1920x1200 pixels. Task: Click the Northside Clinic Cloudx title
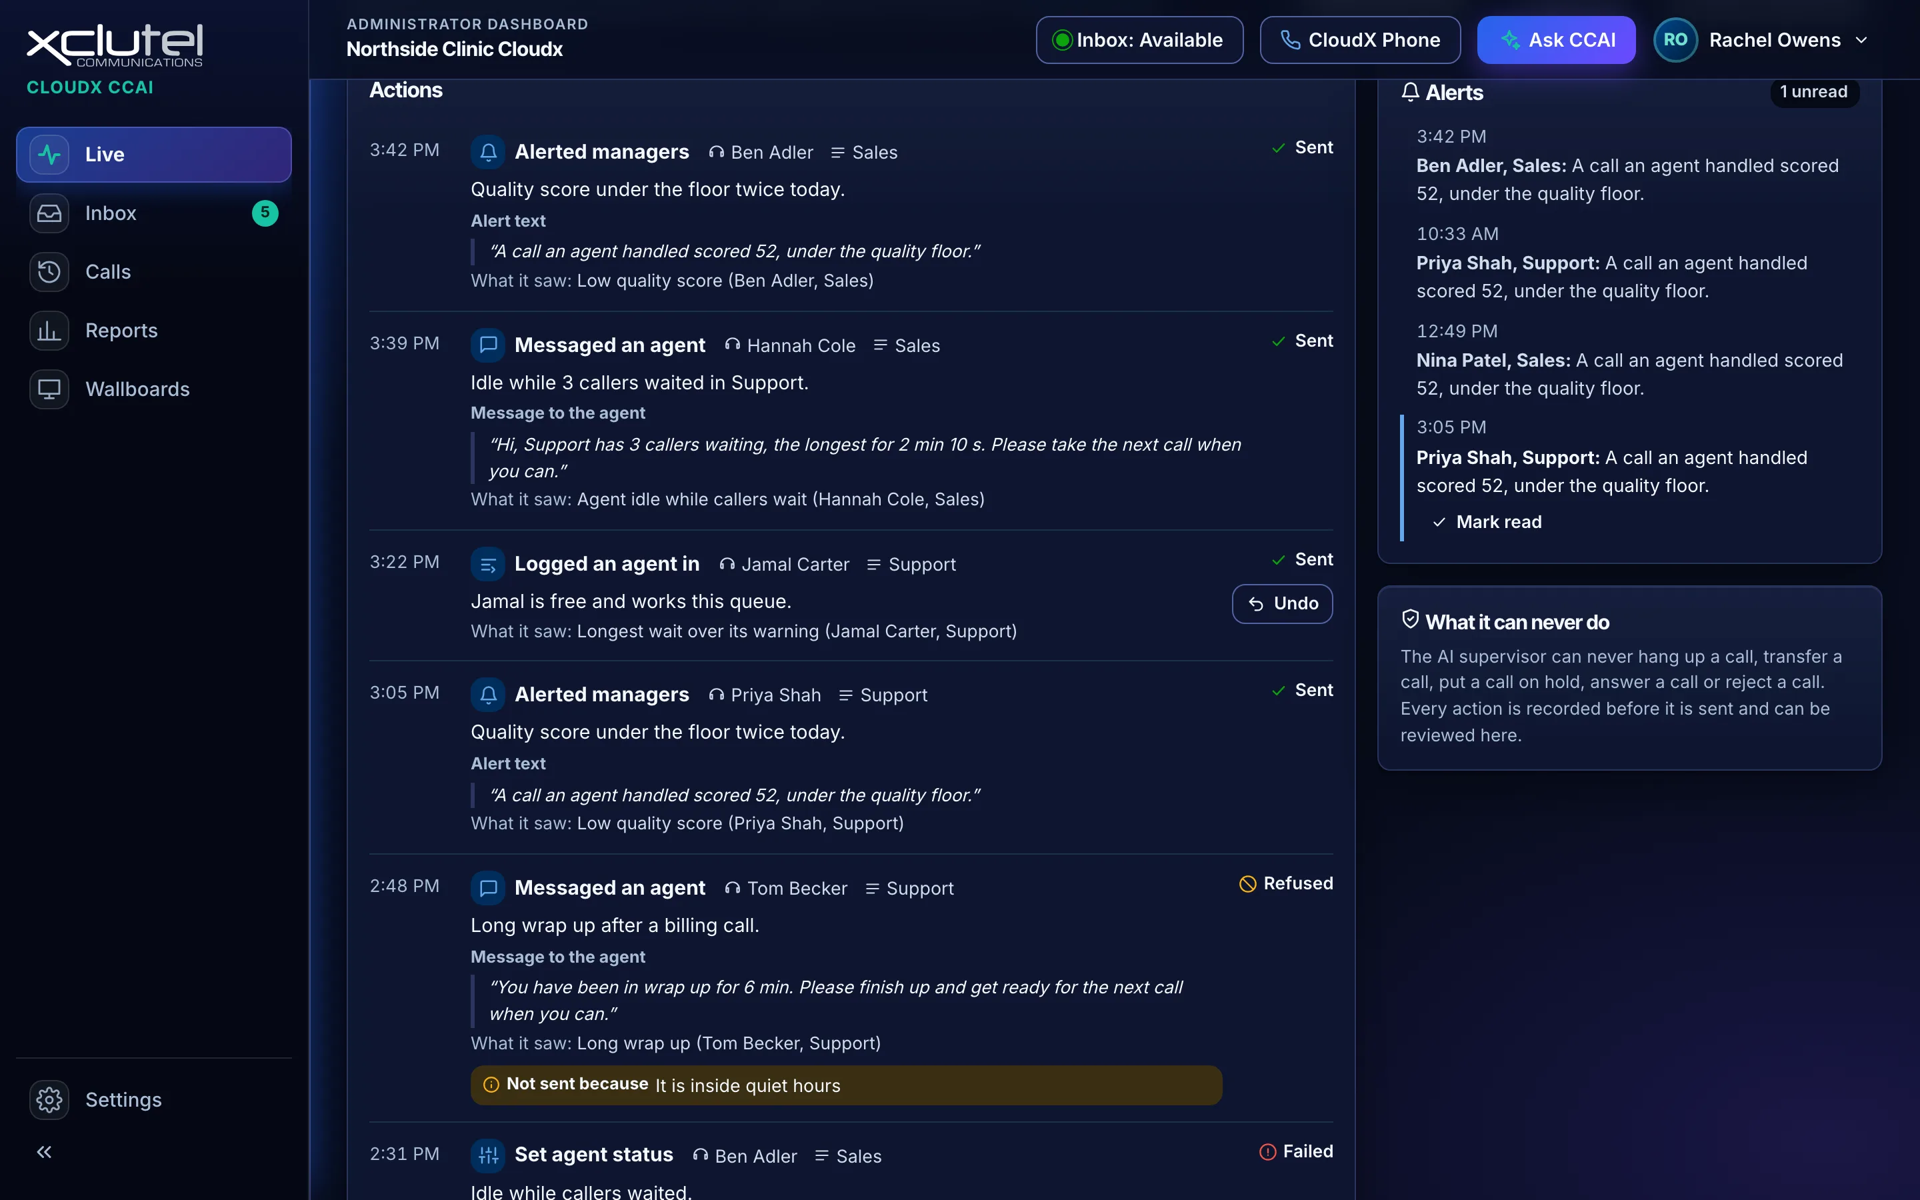(455, 49)
